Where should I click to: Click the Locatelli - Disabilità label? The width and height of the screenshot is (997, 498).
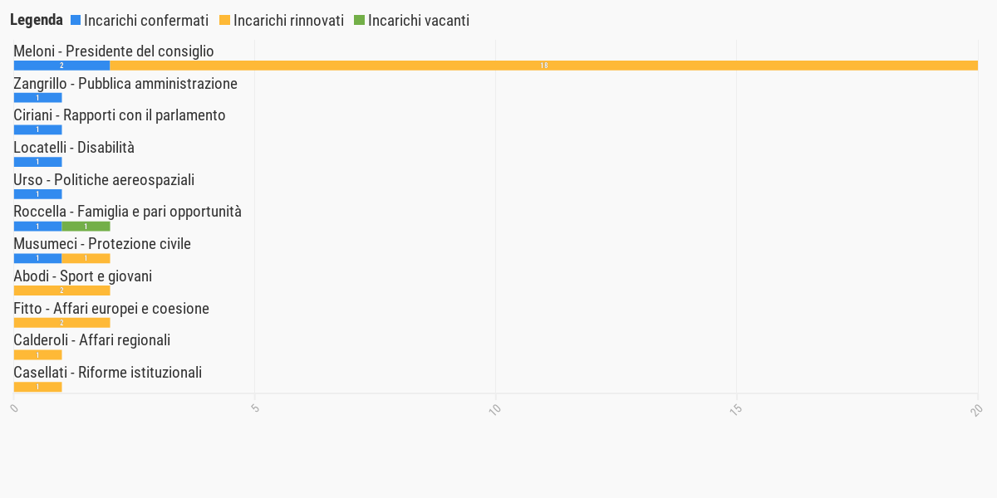(x=74, y=148)
